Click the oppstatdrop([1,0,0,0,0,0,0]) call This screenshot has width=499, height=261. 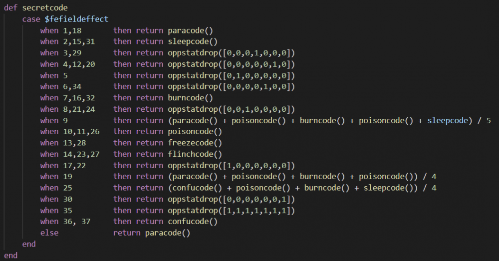pyautogui.click(x=232, y=165)
